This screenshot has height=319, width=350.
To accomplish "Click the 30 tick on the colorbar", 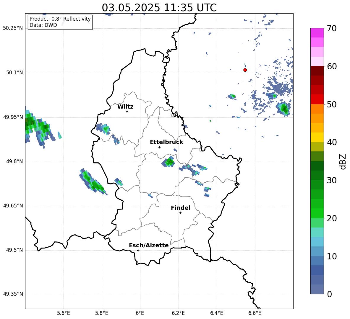I will [332, 180].
